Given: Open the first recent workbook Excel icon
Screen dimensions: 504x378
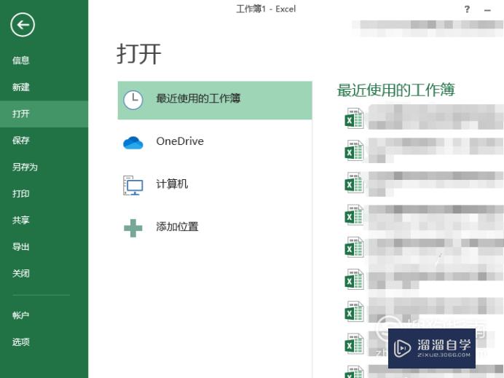Looking at the screenshot, I should pos(354,119).
